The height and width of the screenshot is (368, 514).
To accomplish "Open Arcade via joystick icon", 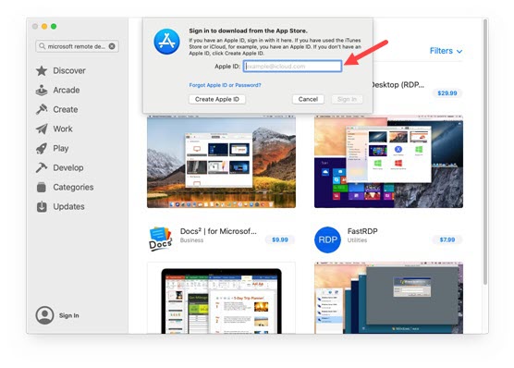I will click(x=42, y=91).
